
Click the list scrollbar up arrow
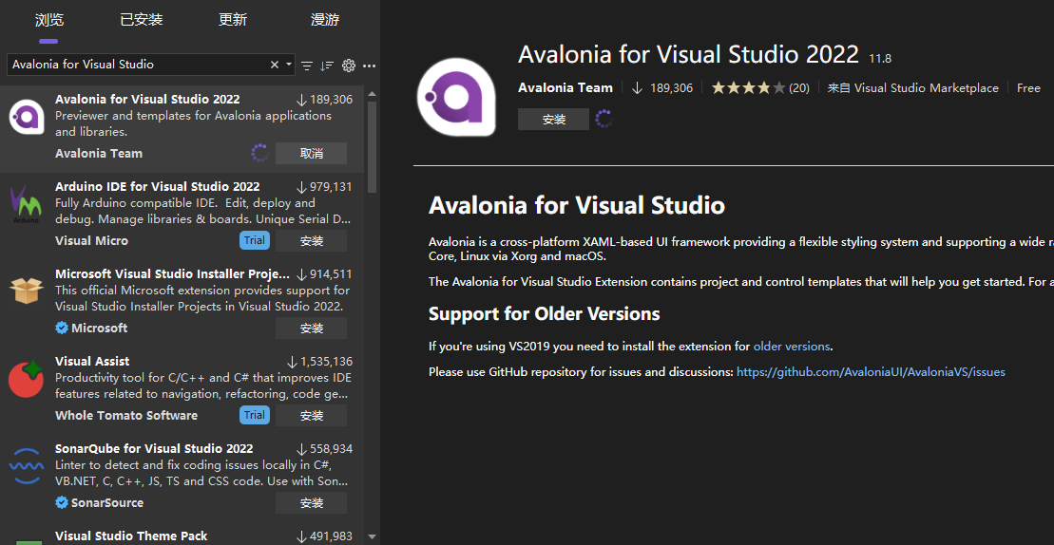[x=372, y=95]
